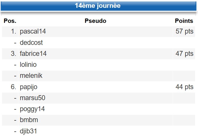Select the "Pseudo" column header

tap(95, 21)
